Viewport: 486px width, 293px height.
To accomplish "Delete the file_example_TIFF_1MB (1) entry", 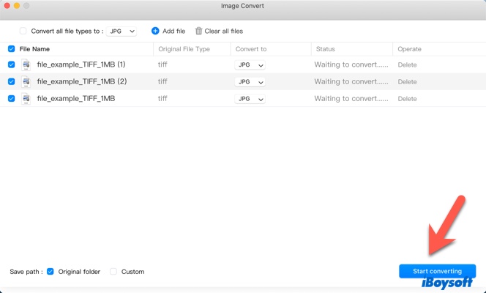I will coord(407,64).
